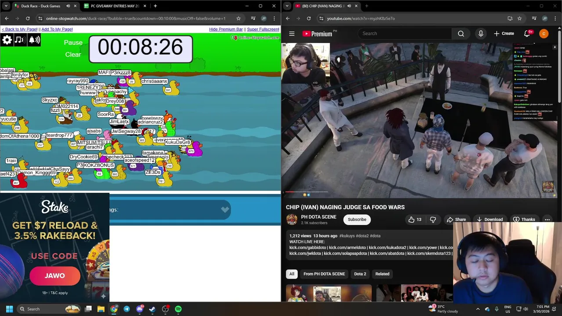Enter Super Fullscreen mode

[x=263, y=29]
